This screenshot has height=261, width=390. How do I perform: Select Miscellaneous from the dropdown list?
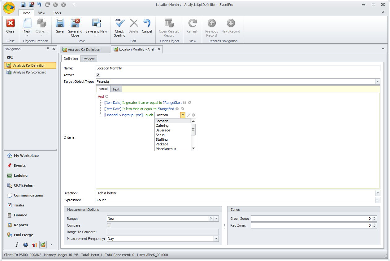tap(173, 149)
